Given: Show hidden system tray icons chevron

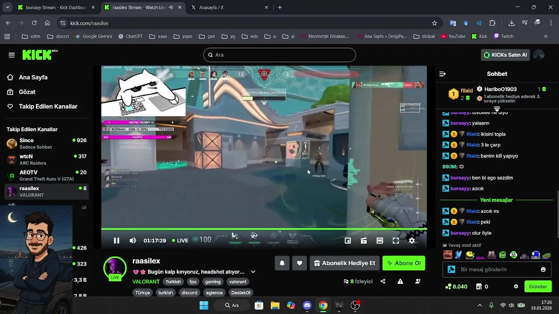Looking at the screenshot, I should (x=480, y=305).
